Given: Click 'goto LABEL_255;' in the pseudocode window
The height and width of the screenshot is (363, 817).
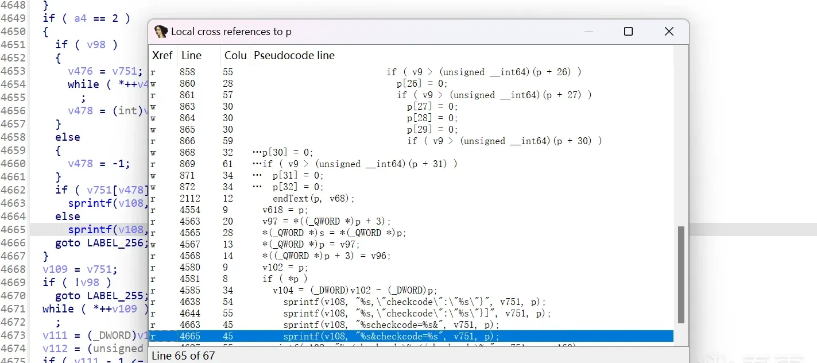Looking at the screenshot, I should [102, 296].
